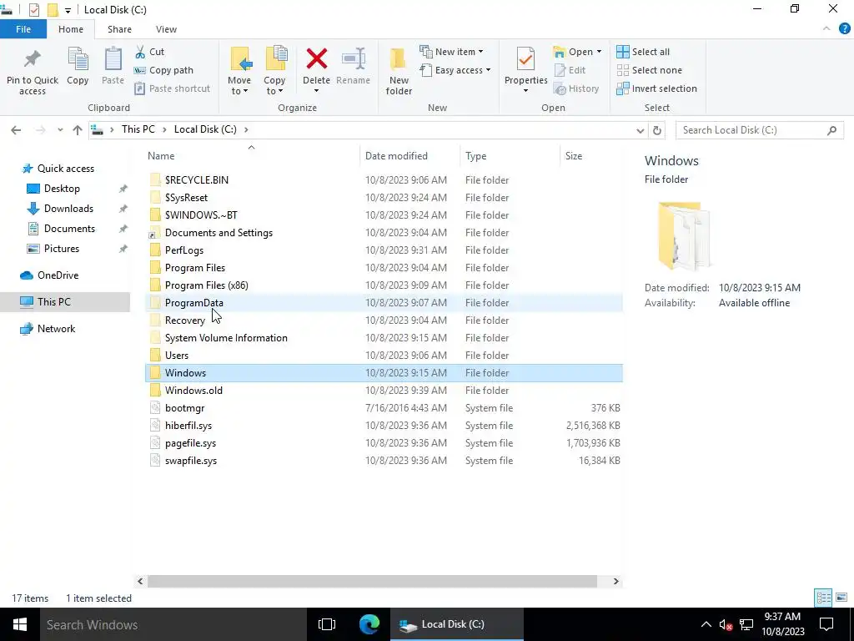854x641 pixels.
Task: Click the red Delete X icon
Action: pos(316,59)
